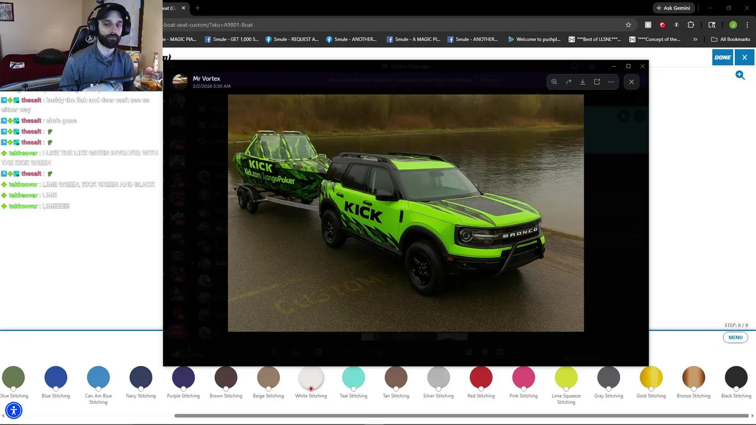Click the green Bronco and boat image
756x425 pixels.
point(406,213)
